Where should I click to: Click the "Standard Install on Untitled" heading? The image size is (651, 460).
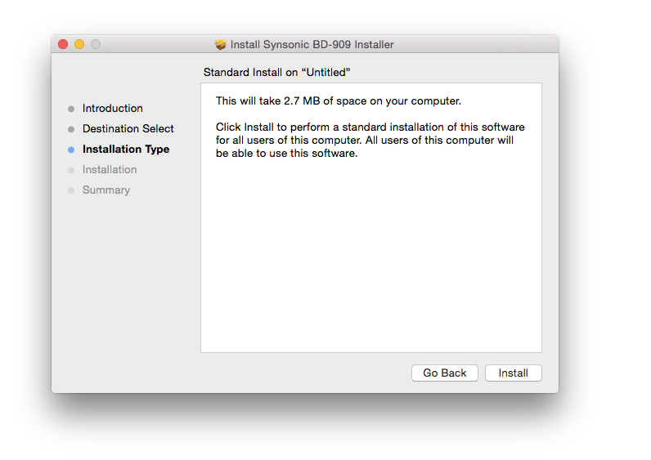point(276,72)
